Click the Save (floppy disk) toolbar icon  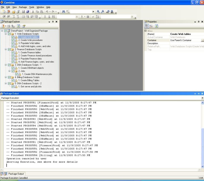(23, 12)
